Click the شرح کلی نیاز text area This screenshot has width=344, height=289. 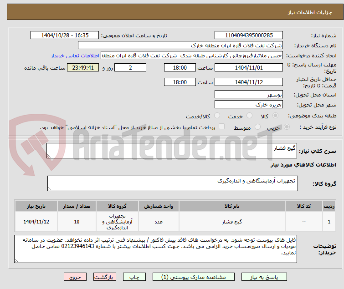(x=172, y=151)
